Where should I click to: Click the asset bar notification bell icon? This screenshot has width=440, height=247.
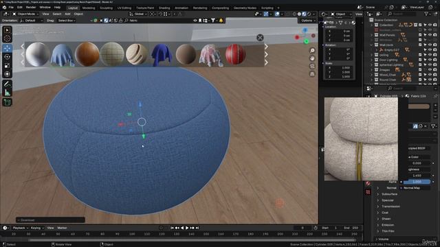click(221, 21)
